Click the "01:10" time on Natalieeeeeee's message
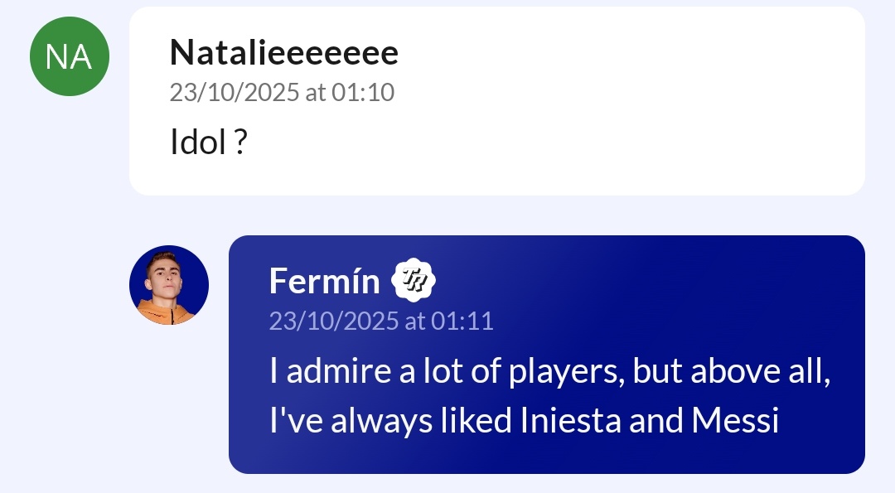 coord(363,92)
